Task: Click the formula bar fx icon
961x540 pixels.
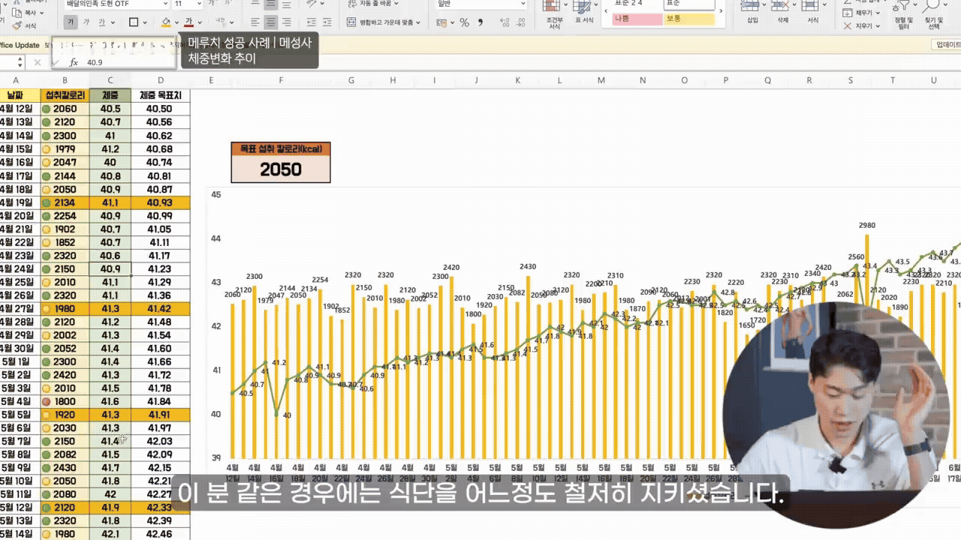Action: (74, 63)
